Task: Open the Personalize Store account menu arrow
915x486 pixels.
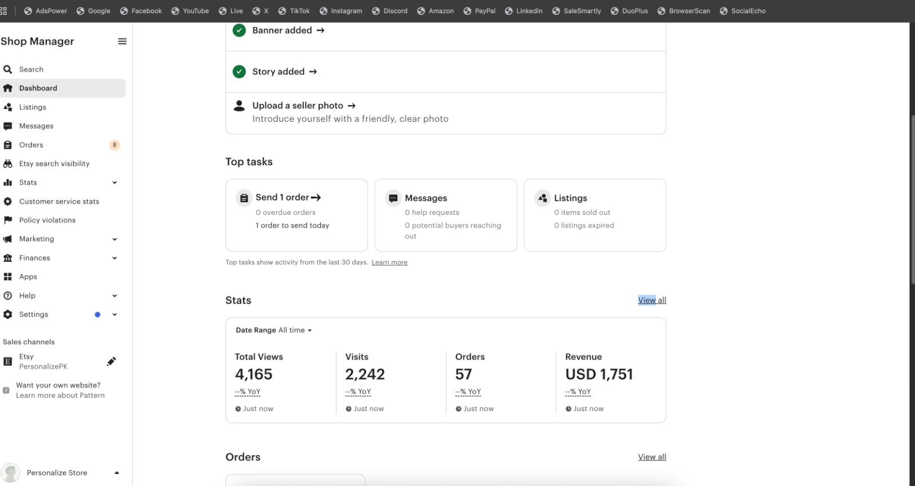Action: [117, 473]
